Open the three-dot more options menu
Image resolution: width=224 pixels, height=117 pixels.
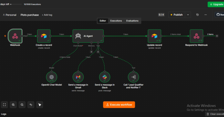click(206, 15)
